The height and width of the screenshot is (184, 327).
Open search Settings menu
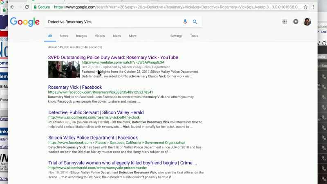(176, 36)
